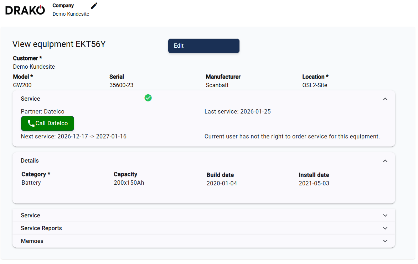Click the Service Reports row title
This screenshot has height=264, width=418.
41,228
